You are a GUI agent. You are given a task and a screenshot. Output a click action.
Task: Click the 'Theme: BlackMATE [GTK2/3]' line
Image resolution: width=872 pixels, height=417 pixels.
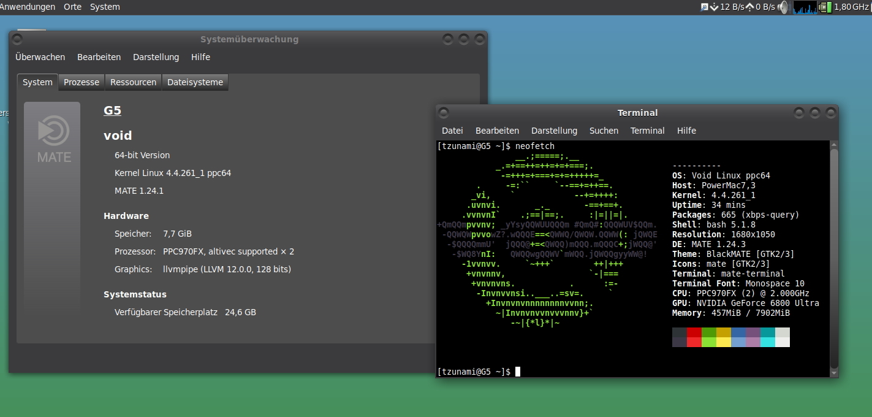[734, 254]
